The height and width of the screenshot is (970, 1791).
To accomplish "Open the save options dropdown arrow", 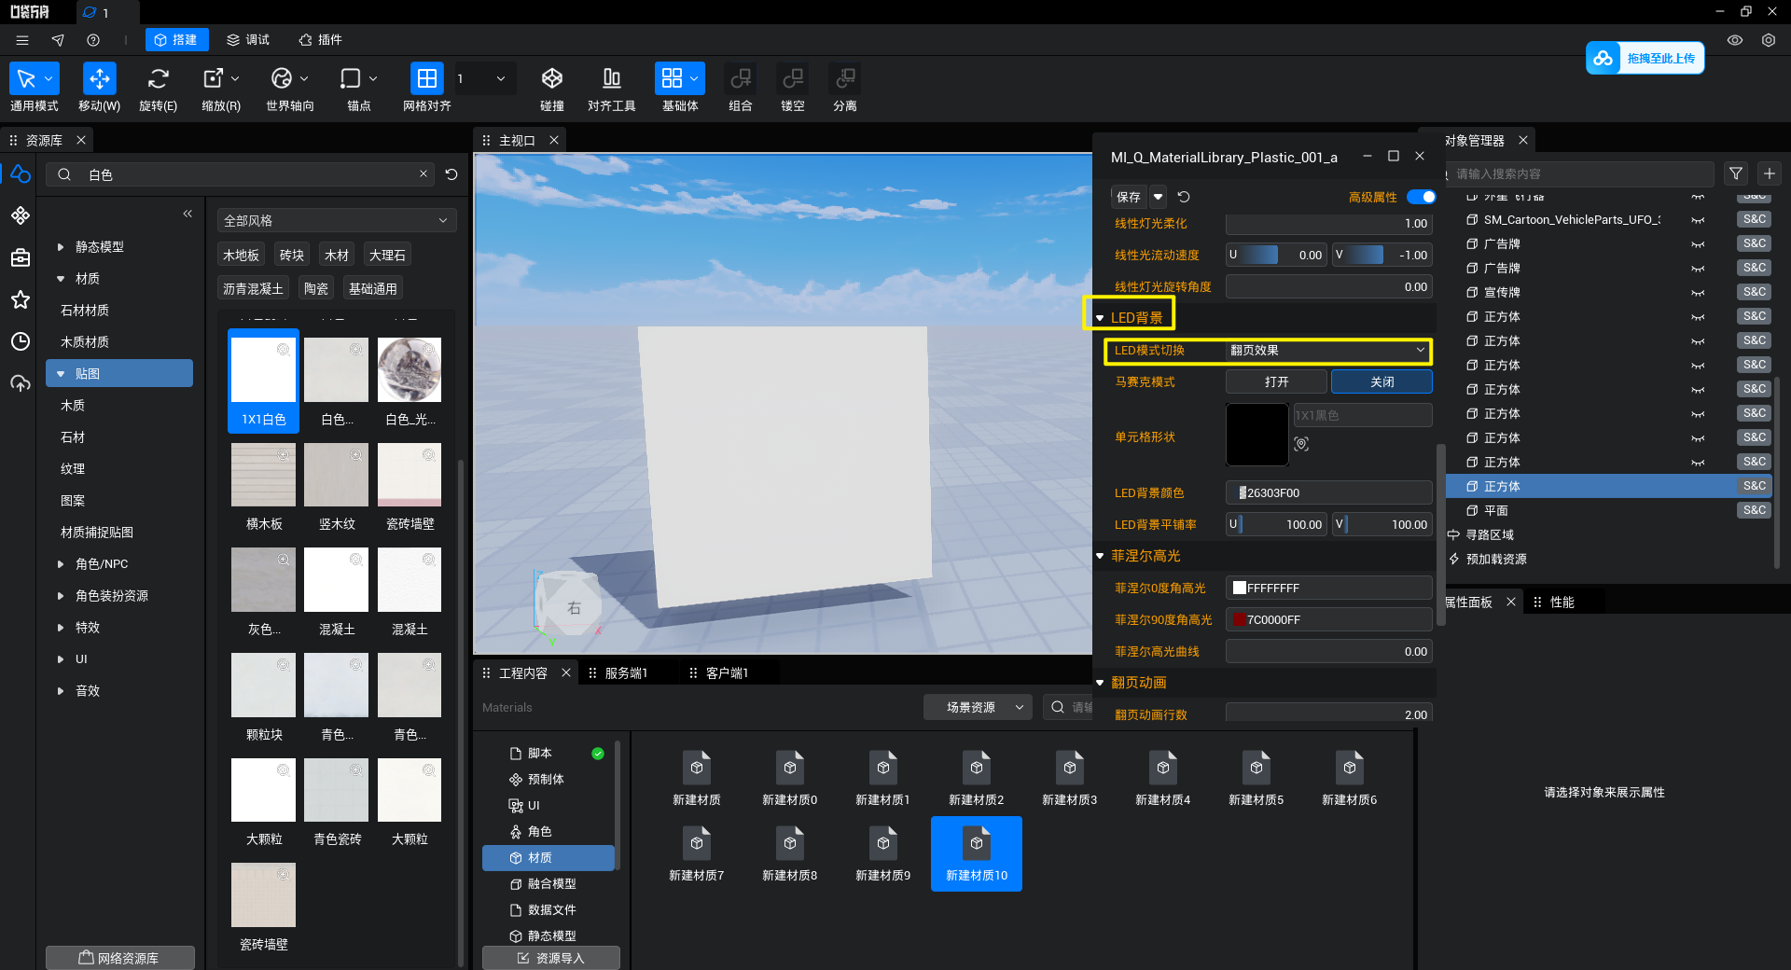I will coord(1158,197).
